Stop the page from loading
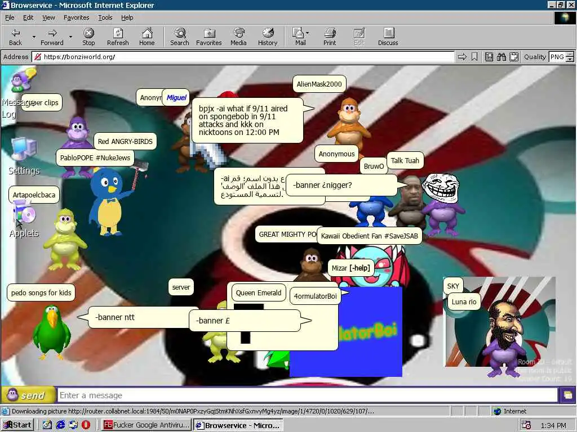 point(88,37)
